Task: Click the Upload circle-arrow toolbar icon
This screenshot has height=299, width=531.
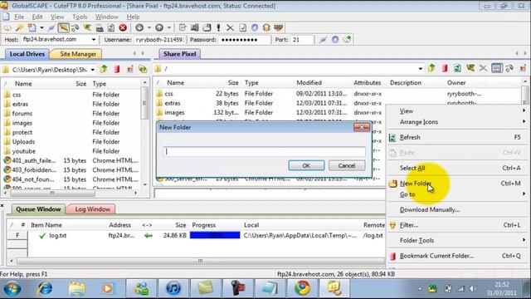Action: point(159,27)
